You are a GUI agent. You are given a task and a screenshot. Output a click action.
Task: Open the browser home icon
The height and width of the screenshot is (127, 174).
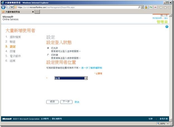(x=161, y=7)
